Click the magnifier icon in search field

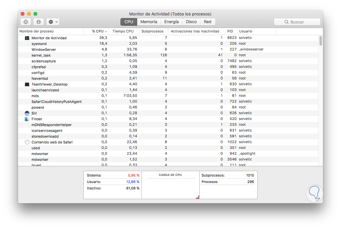tap(286, 22)
